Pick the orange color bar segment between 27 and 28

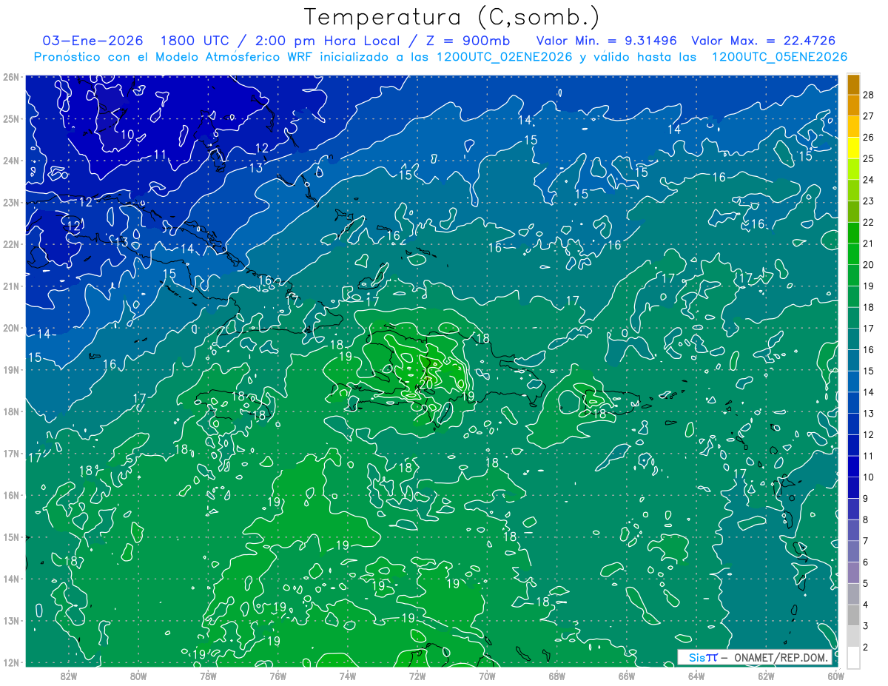854,106
